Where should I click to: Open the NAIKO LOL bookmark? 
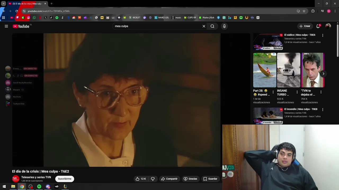162,18
